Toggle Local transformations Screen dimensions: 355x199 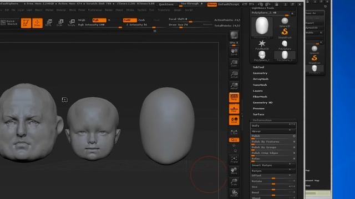234,120
